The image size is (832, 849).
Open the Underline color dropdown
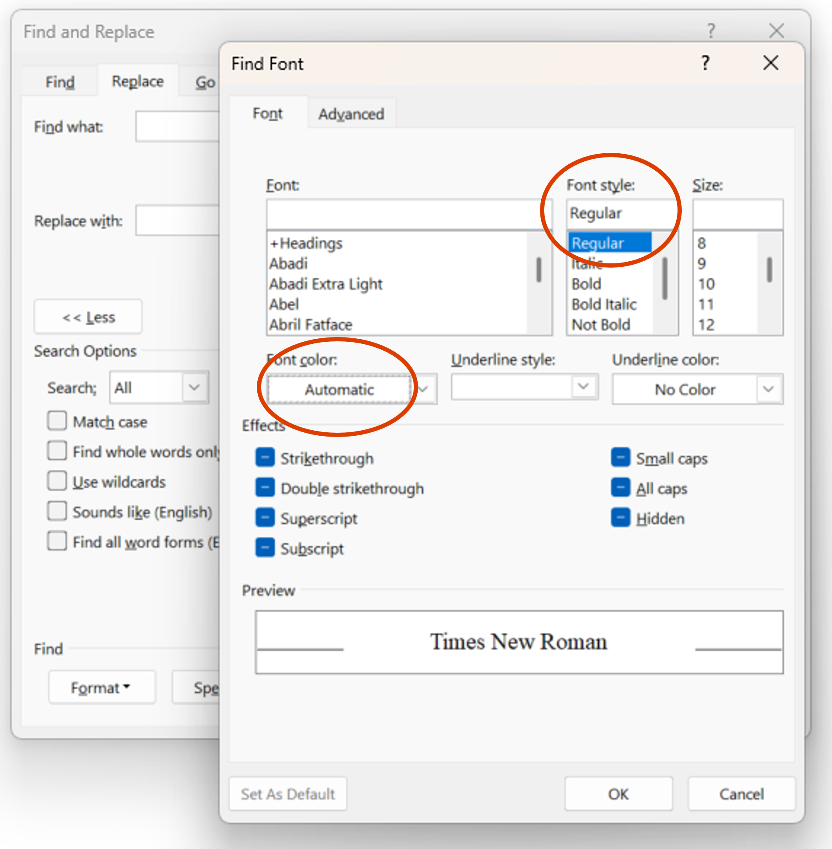point(768,389)
